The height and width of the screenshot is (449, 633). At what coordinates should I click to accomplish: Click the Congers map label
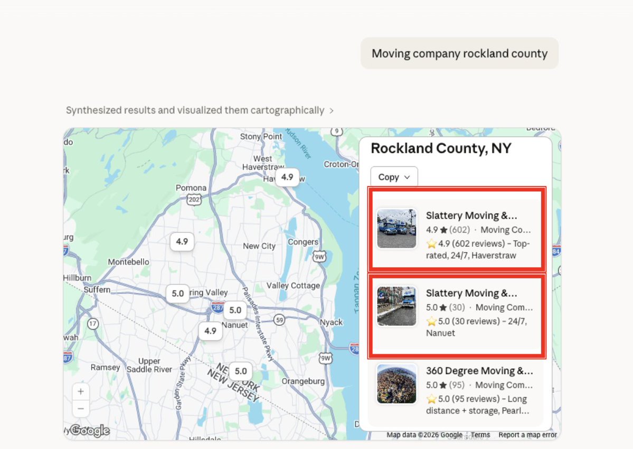click(x=303, y=242)
